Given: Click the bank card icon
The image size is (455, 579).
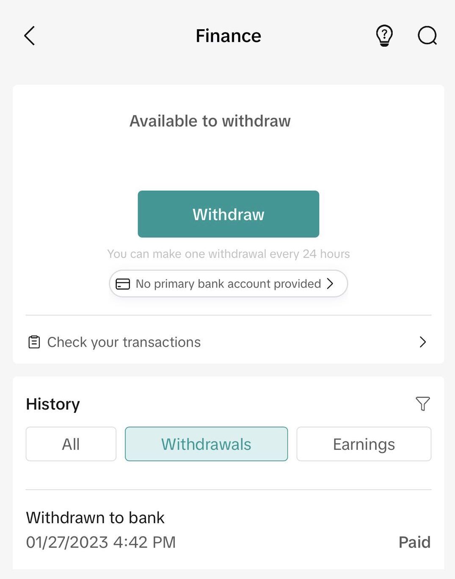Looking at the screenshot, I should (123, 284).
